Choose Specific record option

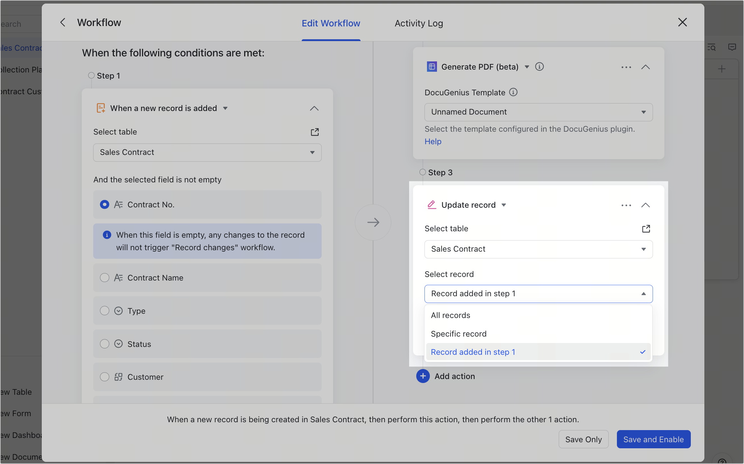pos(538,334)
